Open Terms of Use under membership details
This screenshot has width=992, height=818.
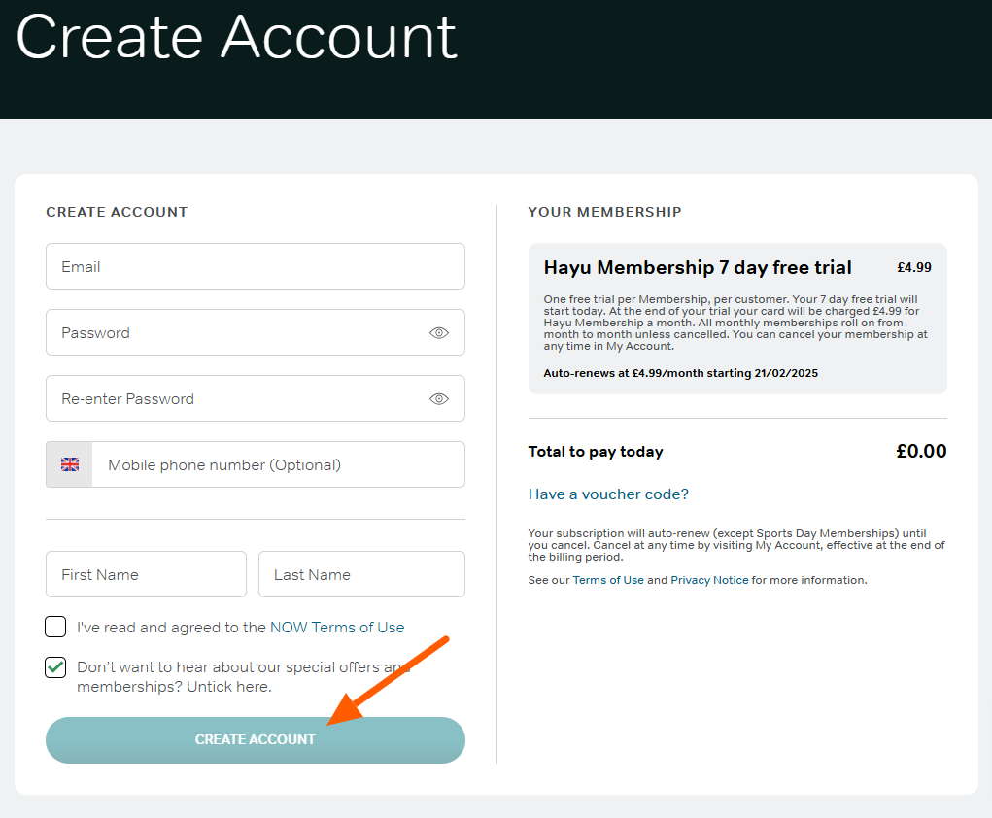click(608, 580)
